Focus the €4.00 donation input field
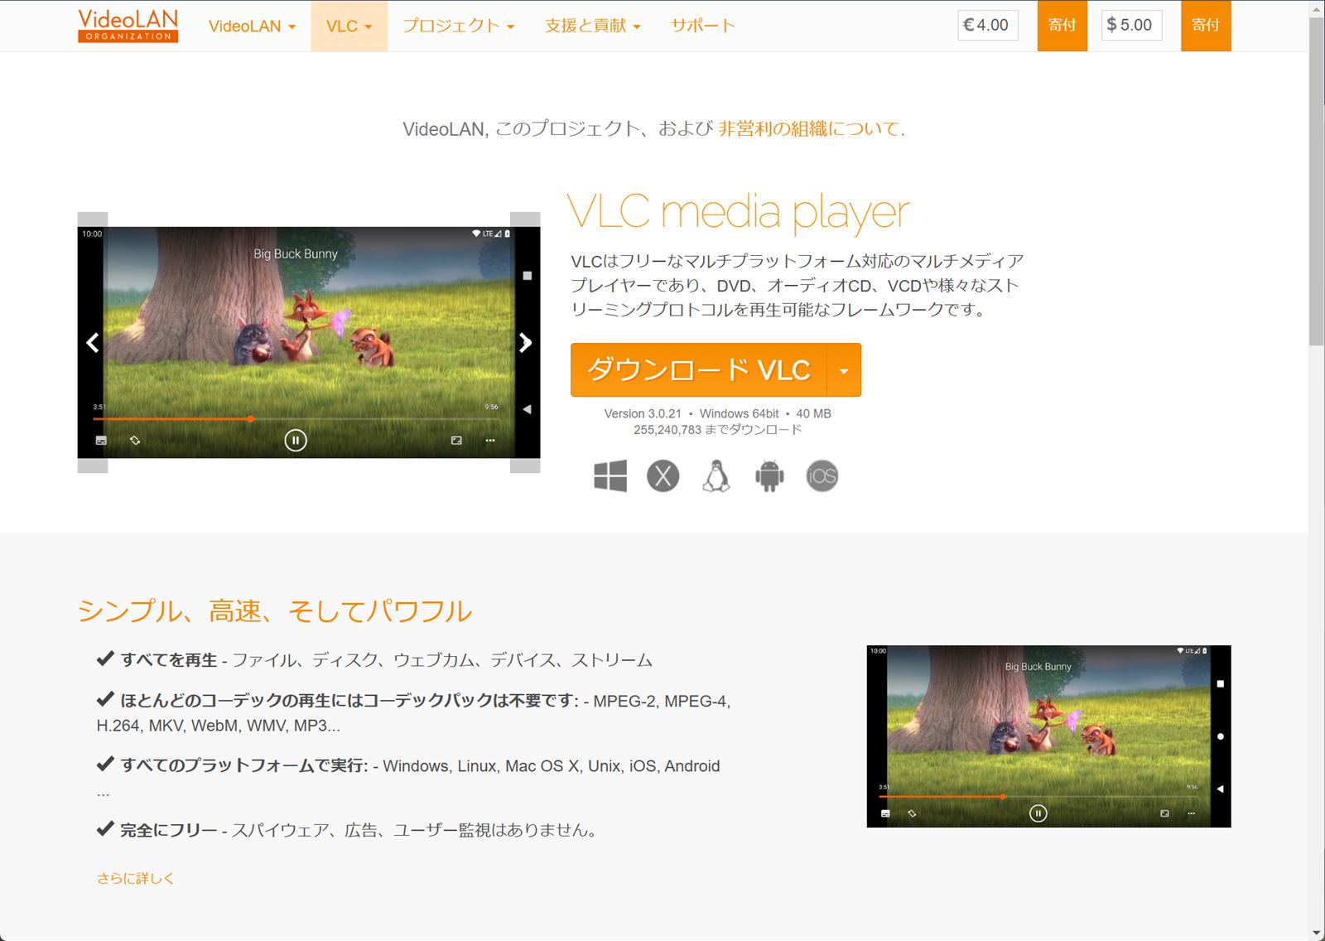1325x941 pixels. [988, 25]
